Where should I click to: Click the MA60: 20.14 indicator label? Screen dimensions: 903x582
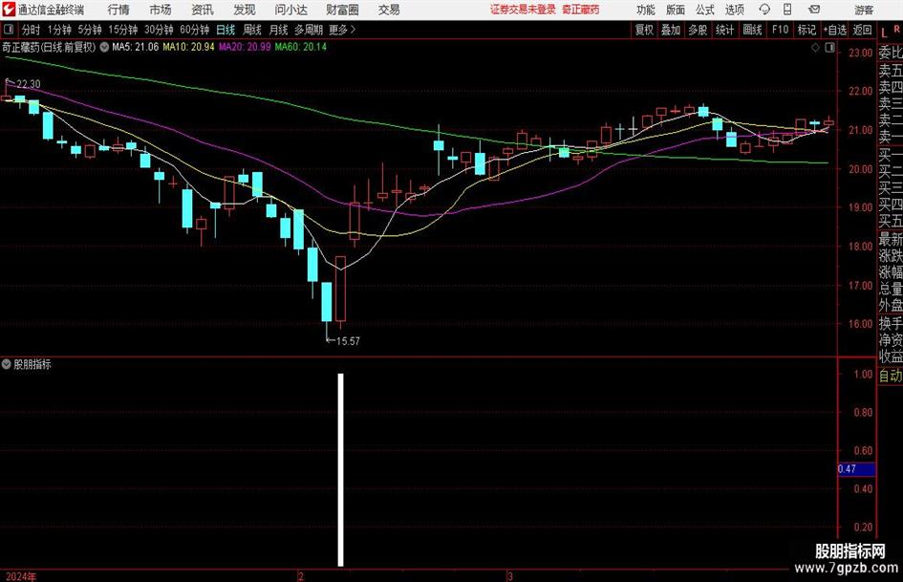(x=301, y=47)
